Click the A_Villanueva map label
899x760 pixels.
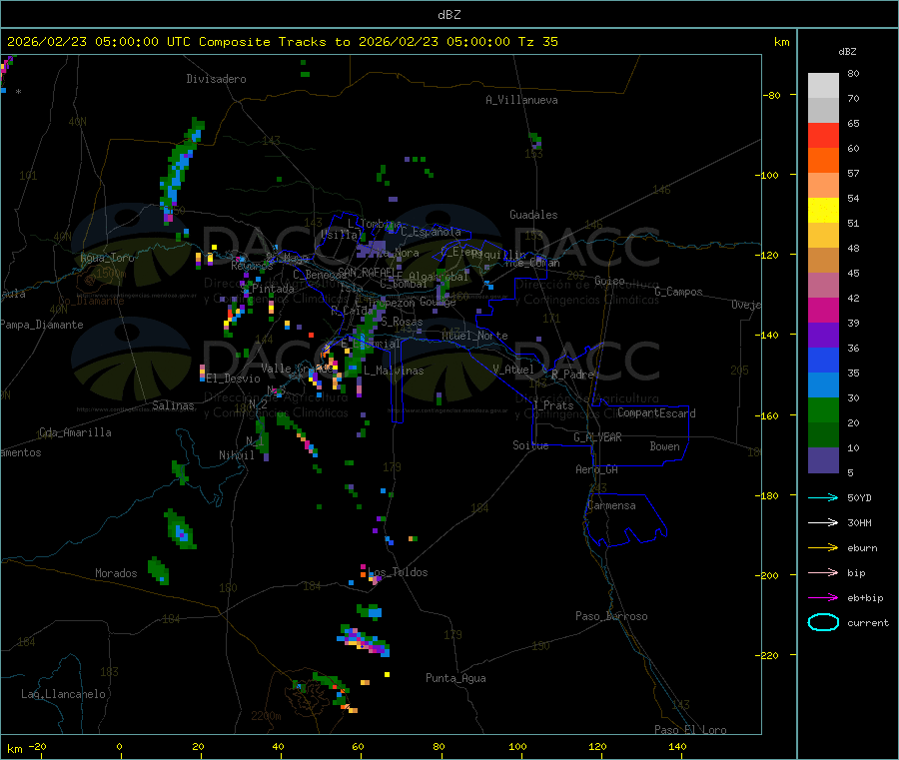521,100
